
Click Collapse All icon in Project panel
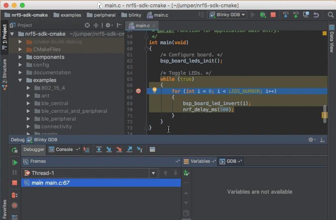pos(96,25)
